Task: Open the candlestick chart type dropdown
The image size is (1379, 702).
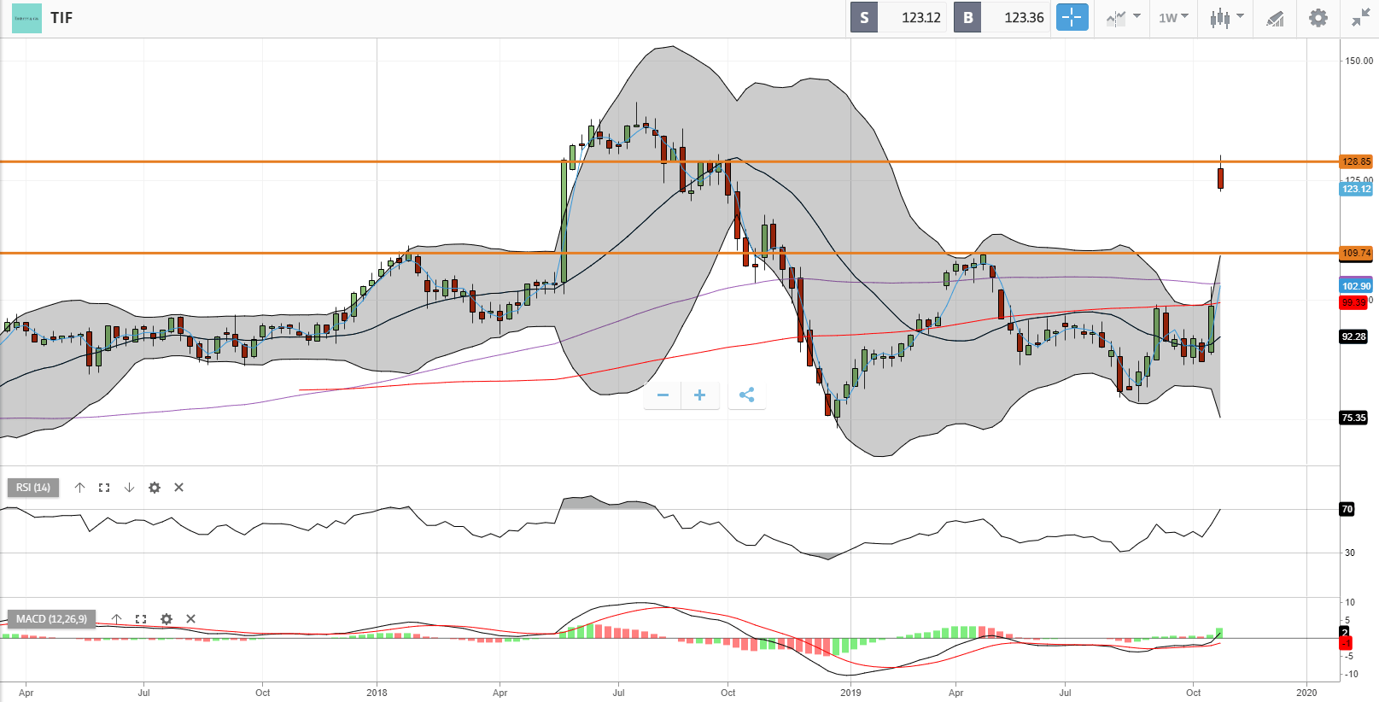Action: pos(1226,18)
